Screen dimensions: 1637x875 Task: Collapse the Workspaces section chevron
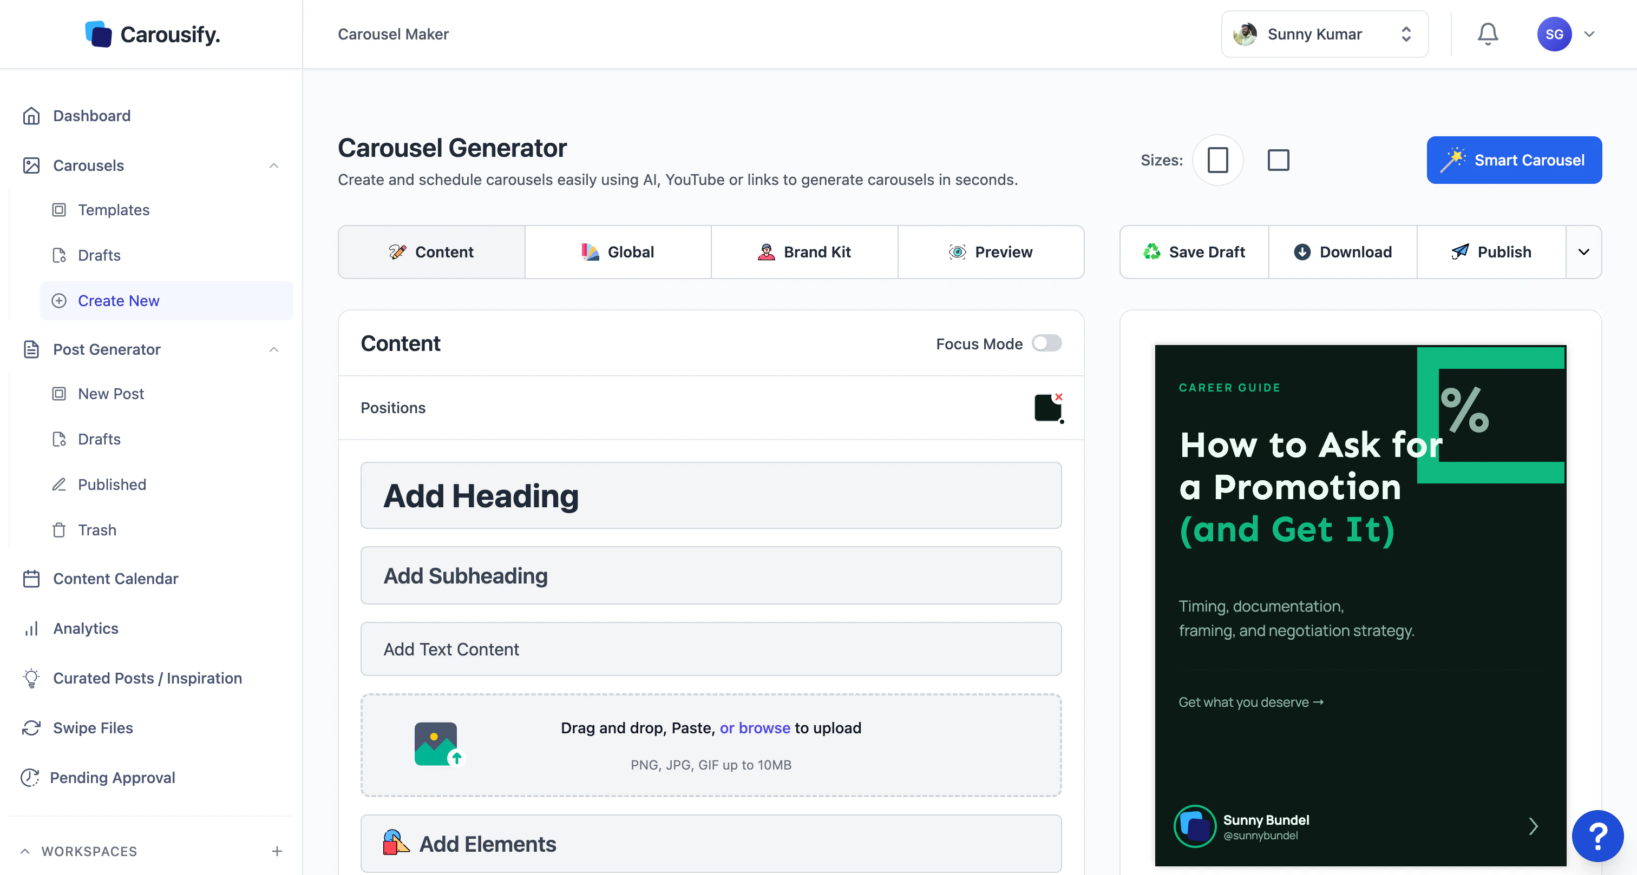pyautogui.click(x=25, y=851)
